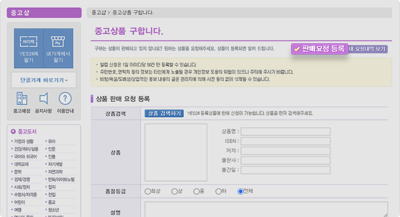
Task: Select the 전체 quality grade radio
Action: 240,192
